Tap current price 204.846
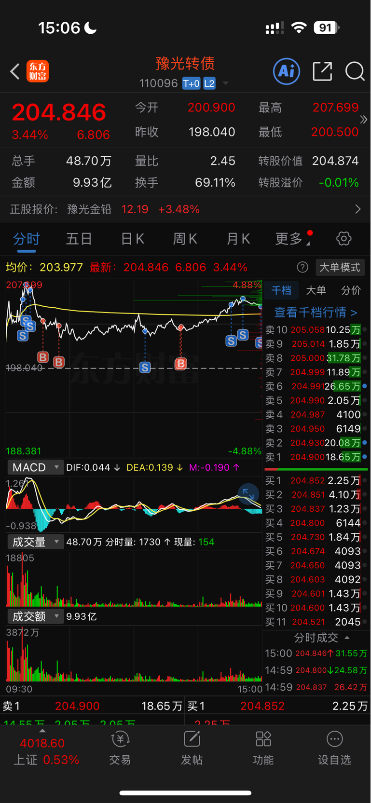 pyautogui.click(x=59, y=112)
